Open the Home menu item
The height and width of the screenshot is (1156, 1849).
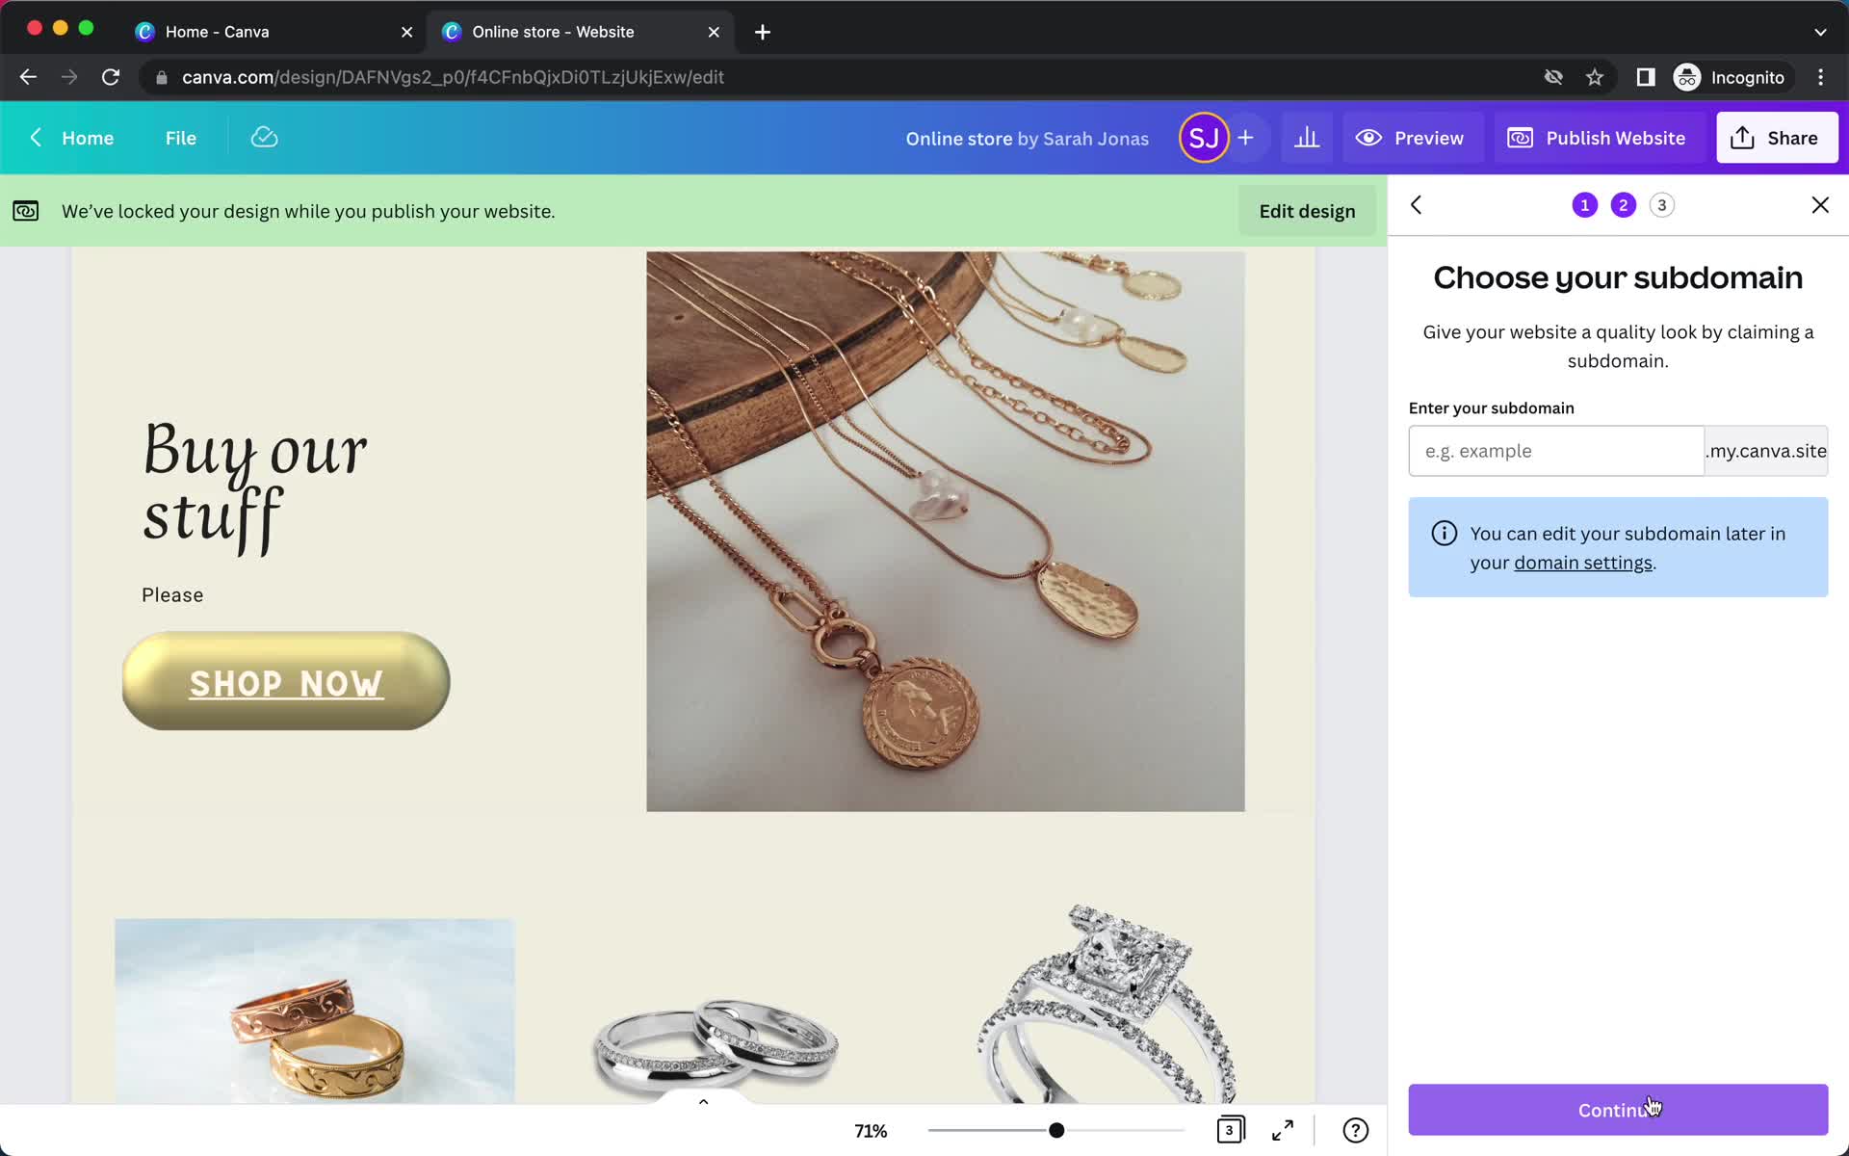click(87, 137)
